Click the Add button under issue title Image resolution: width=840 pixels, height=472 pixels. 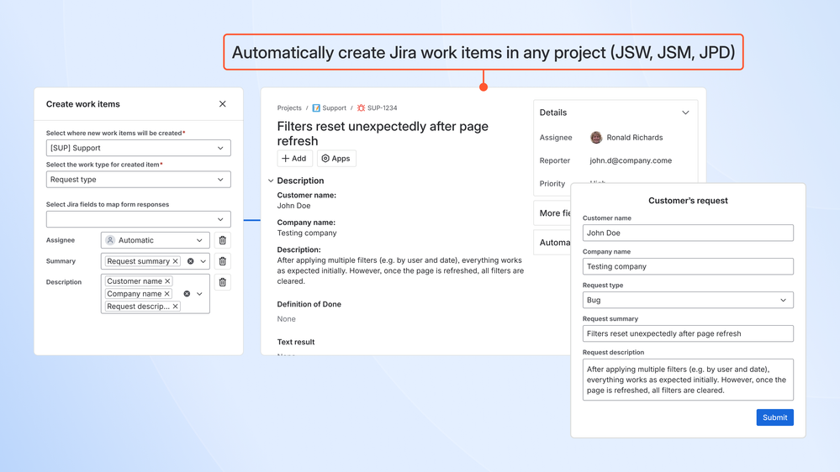pyautogui.click(x=294, y=159)
